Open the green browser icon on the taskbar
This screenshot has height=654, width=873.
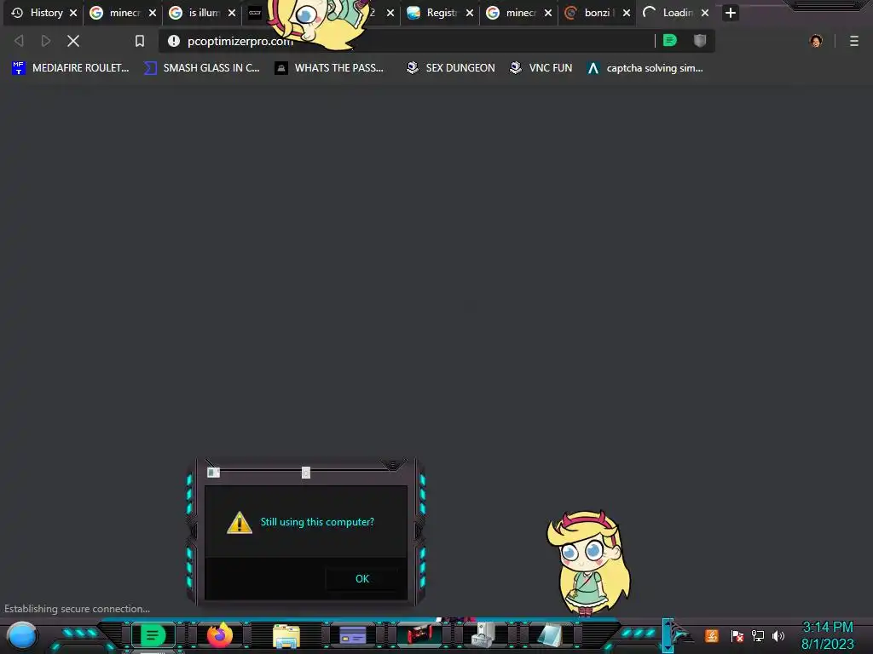153,635
